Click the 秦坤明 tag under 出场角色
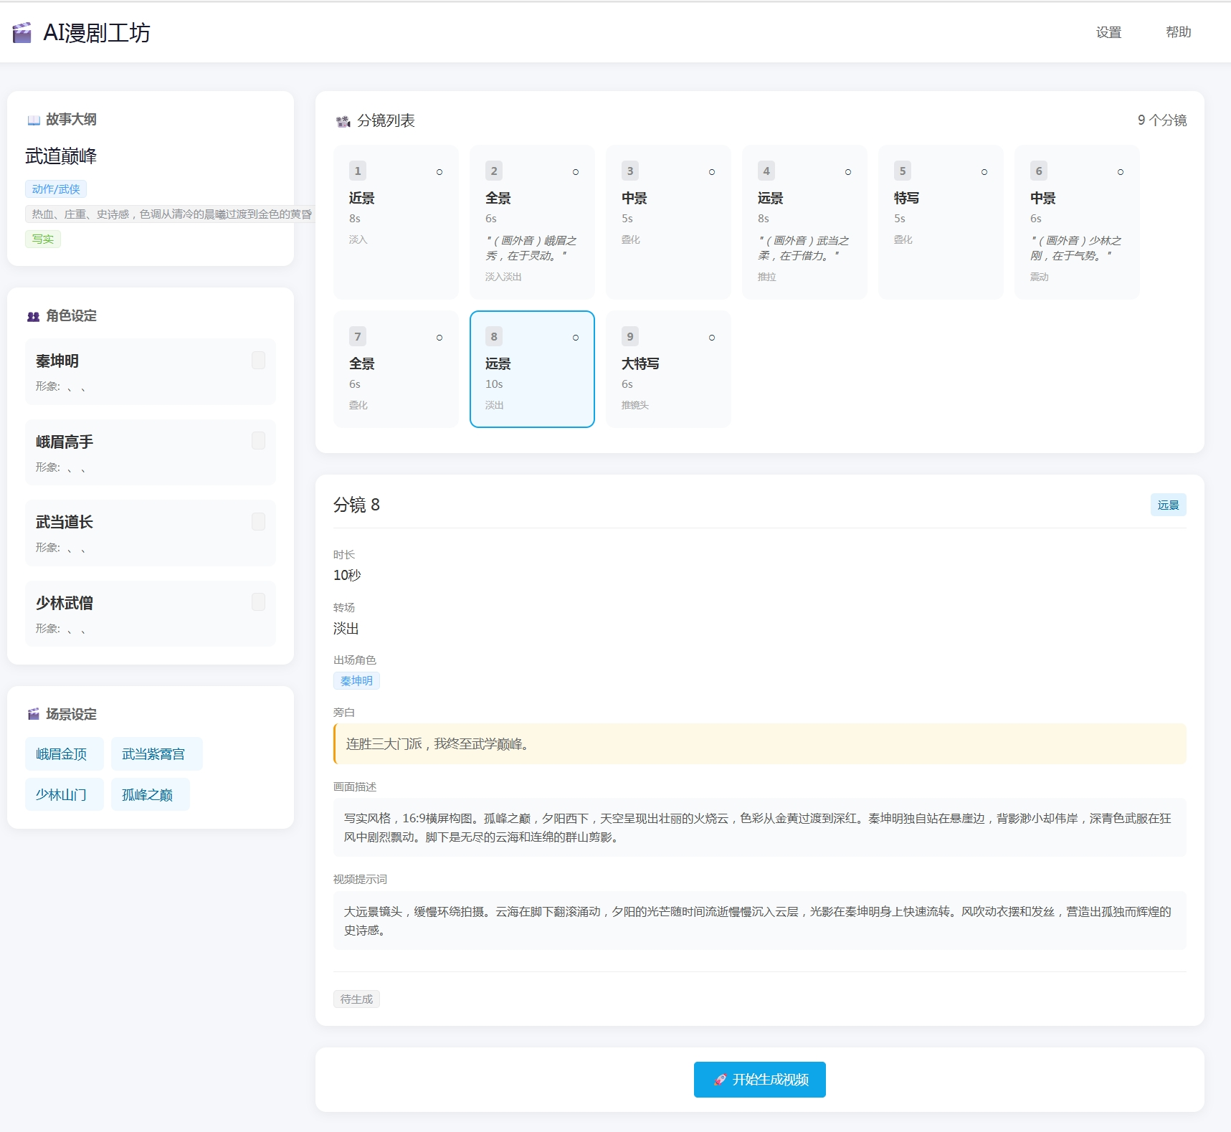This screenshot has width=1231, height=1132. click(x=356, y=681)
